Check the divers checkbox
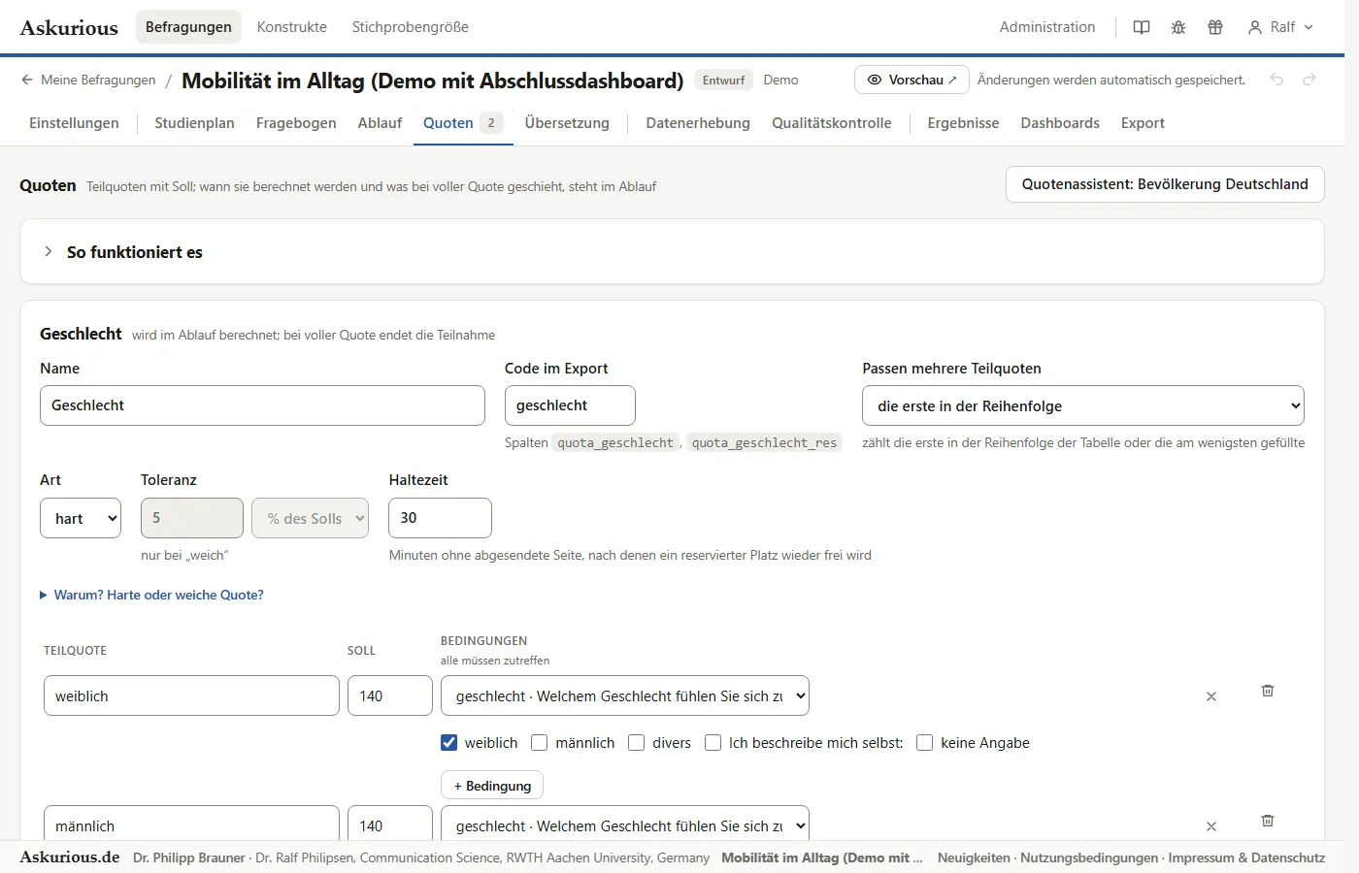1359x873 pixels. point(637,743)
